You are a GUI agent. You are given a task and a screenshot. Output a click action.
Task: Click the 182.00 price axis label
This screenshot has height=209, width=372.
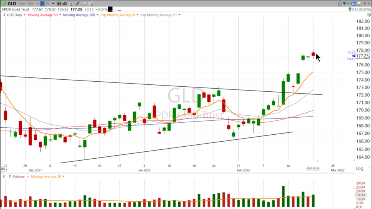pyautogui.click(x=363, y=21)
